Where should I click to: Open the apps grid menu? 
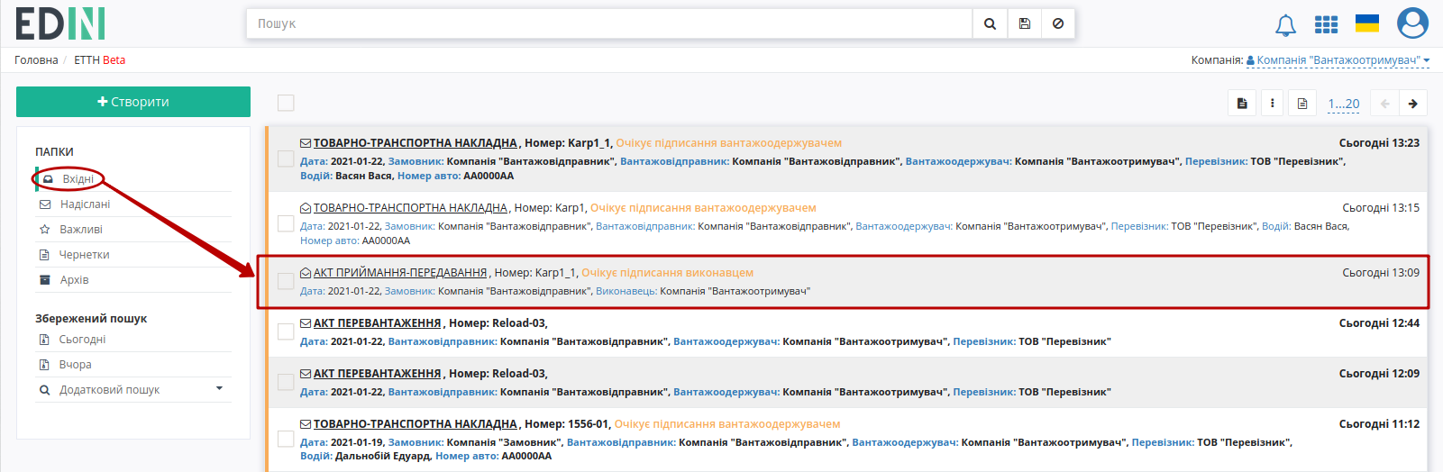click(x=1326, y=24)
